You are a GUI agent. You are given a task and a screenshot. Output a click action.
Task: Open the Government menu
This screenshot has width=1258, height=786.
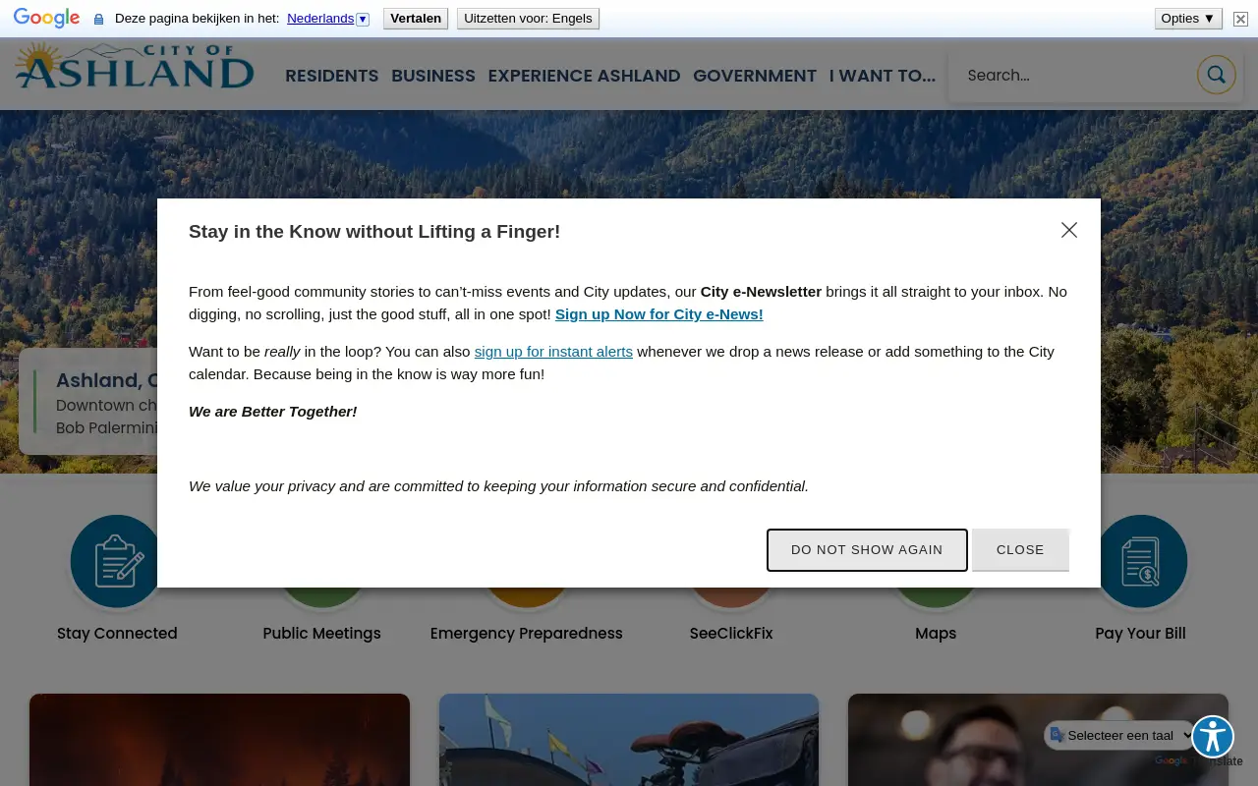(755, 76)
